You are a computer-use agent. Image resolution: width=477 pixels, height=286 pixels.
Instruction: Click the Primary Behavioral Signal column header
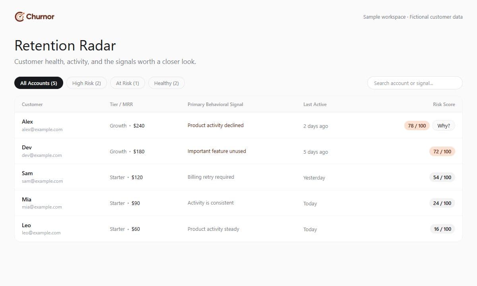pos(215,104)
